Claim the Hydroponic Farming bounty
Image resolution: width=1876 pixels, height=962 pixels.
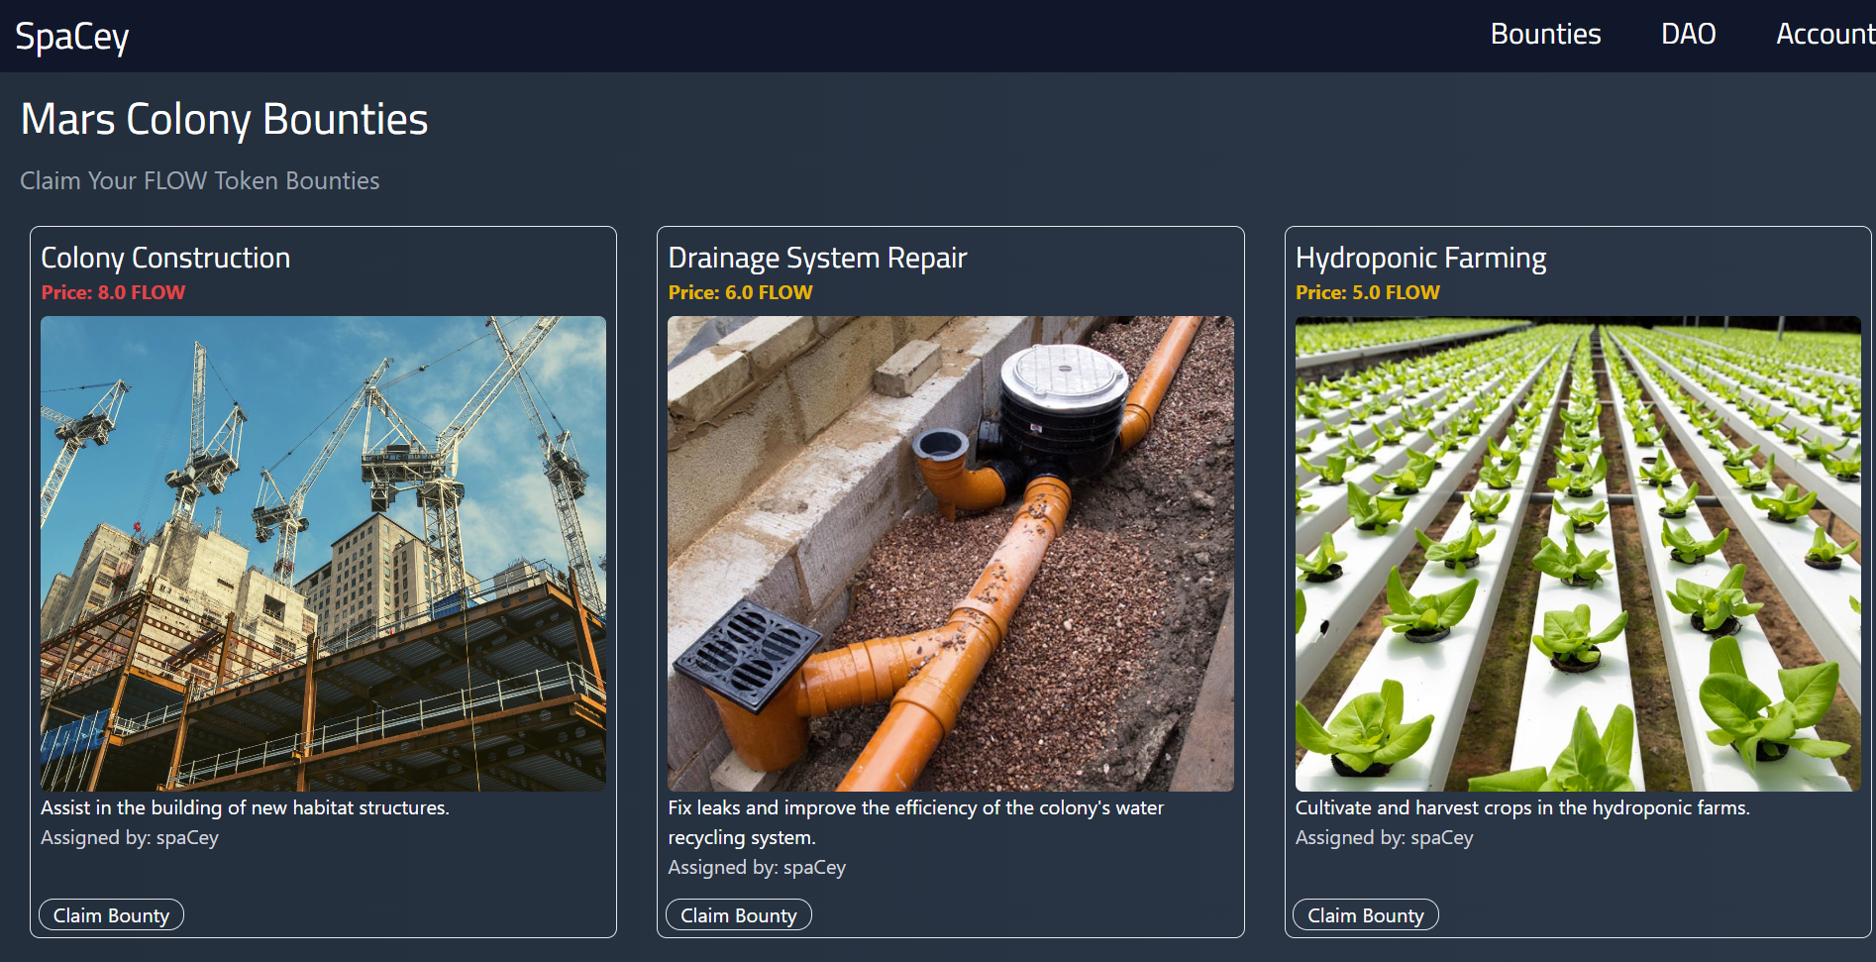1366,915
